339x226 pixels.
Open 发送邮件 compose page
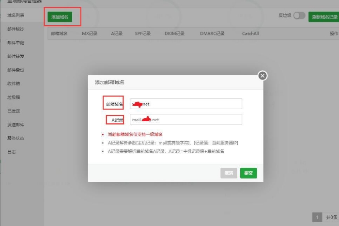(16, 125)
